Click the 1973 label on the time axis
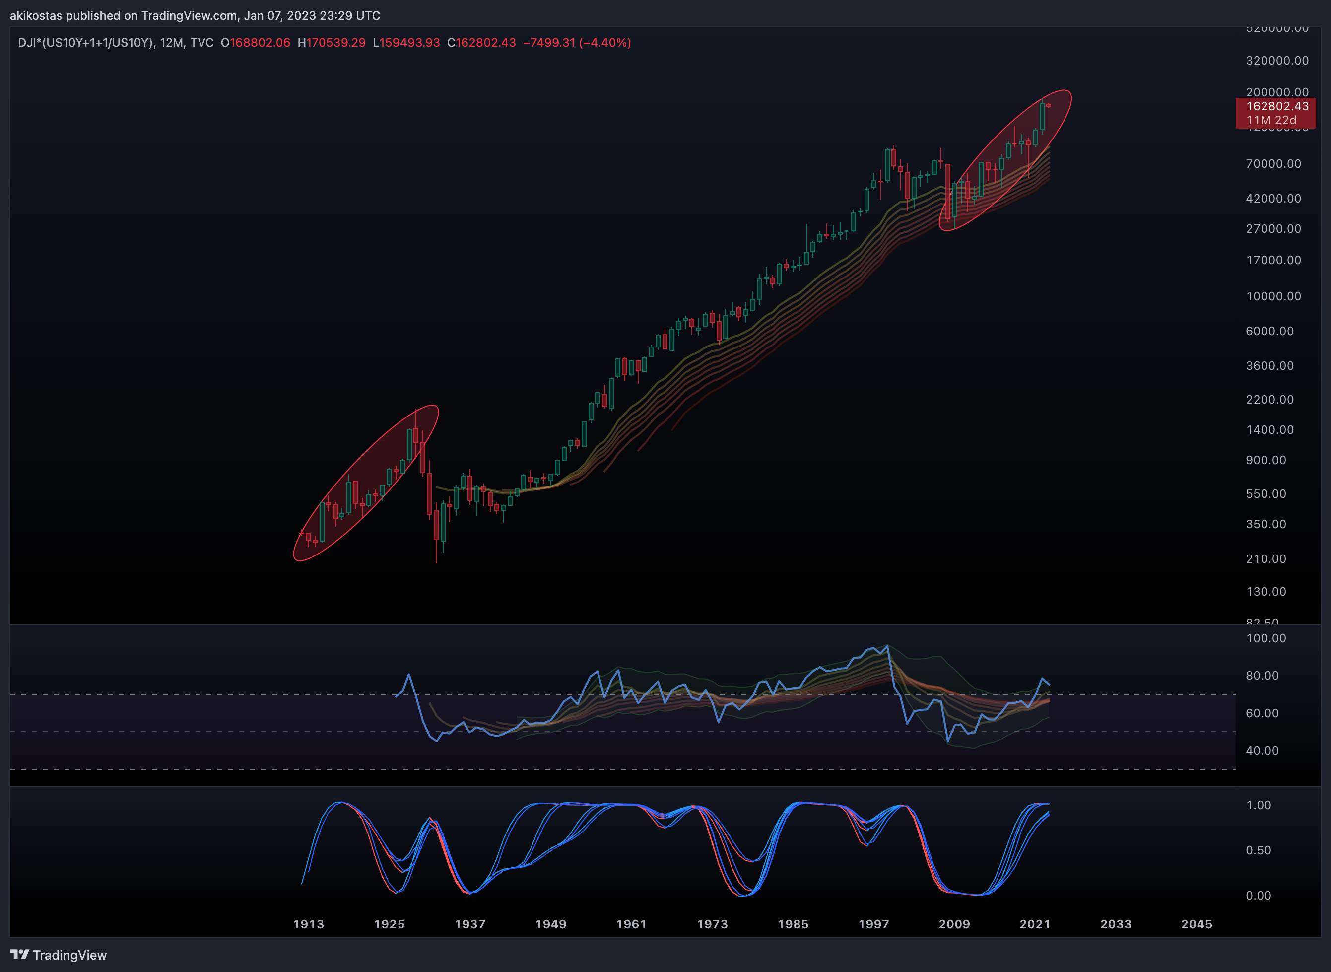The image size is (1331, 972). [x=712, y=924]
